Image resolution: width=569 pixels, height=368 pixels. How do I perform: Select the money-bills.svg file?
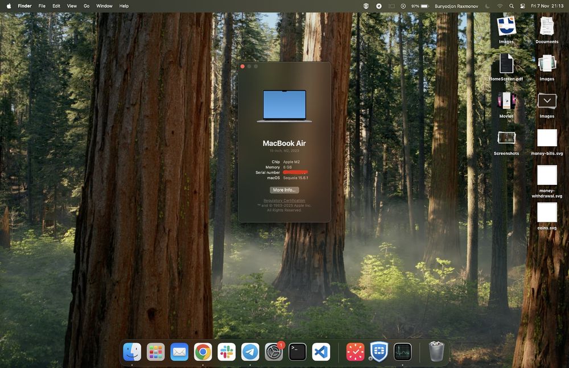click(547, 142)
